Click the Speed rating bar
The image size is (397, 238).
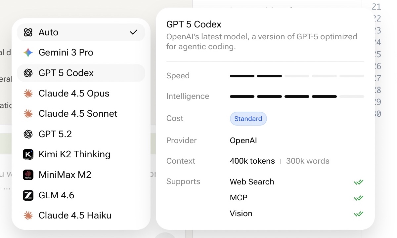tap(297, 76)
